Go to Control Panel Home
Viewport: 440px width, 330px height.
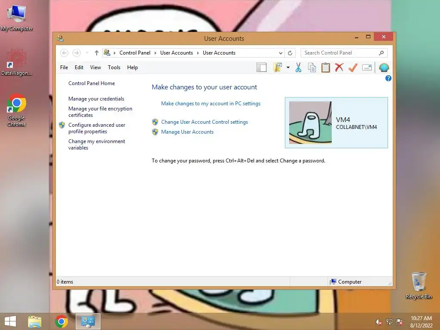[92, 83]
